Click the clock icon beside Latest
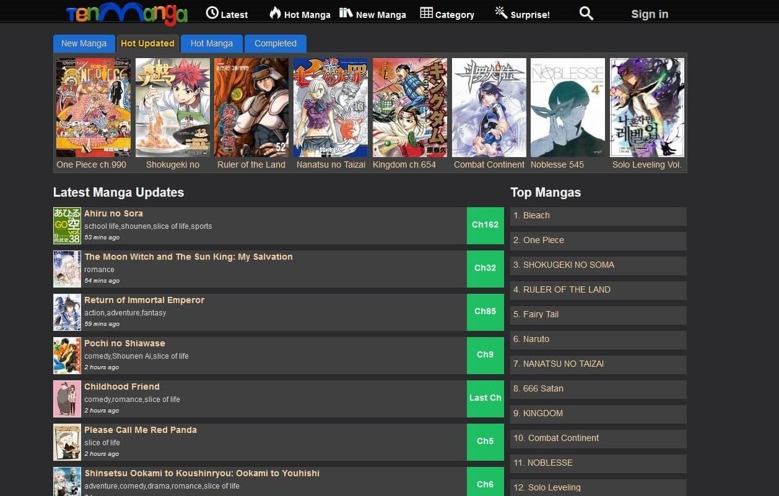 212,13
